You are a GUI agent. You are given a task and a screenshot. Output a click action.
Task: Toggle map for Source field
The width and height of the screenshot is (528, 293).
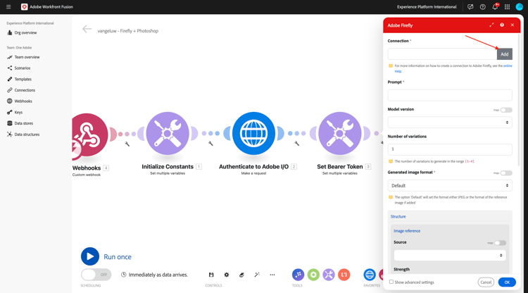(500, 243)
